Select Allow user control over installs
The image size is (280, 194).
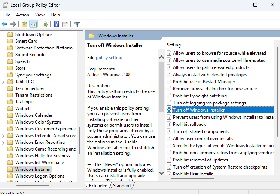click(x=203, y=139)
